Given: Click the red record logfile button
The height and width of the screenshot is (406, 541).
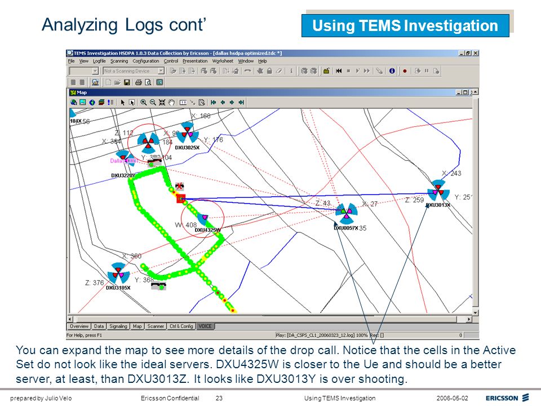Looking at the screenshot, I should tap(405, 71).
